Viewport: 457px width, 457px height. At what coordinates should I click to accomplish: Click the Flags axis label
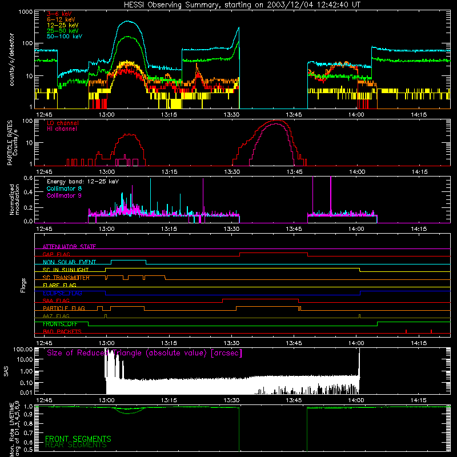click(23, 285)
